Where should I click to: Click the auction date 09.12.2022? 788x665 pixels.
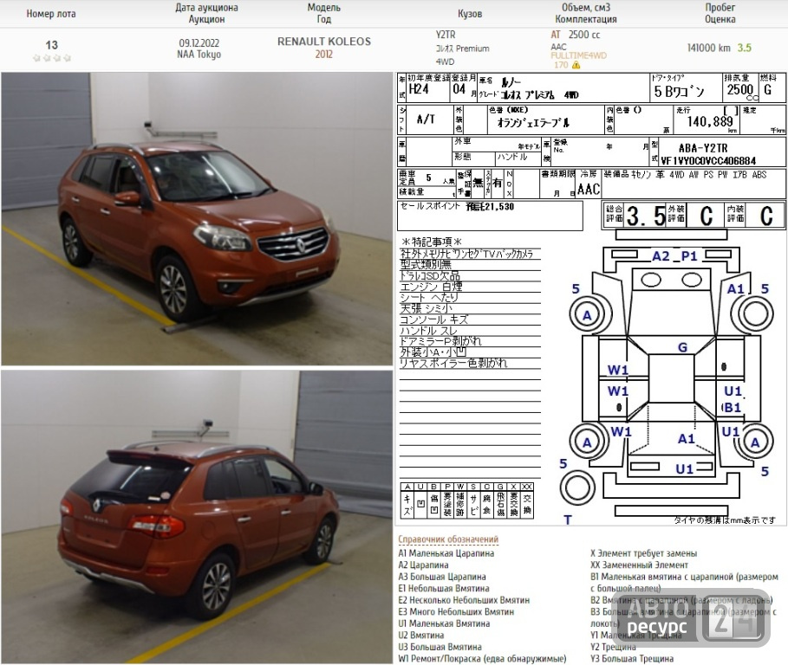point(199,43)
